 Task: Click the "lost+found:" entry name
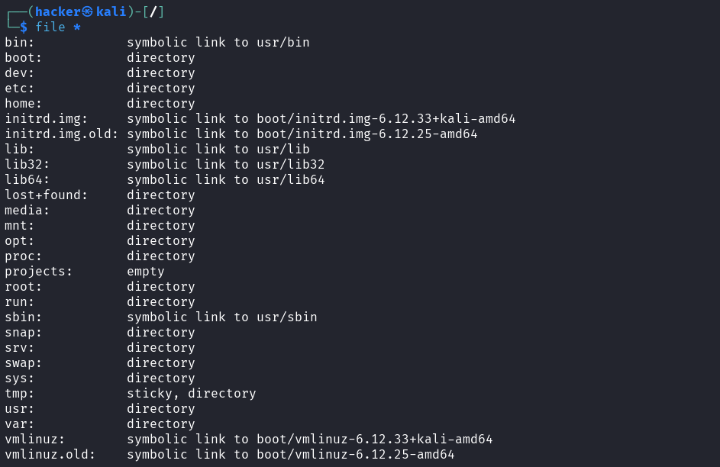(47, 195)
